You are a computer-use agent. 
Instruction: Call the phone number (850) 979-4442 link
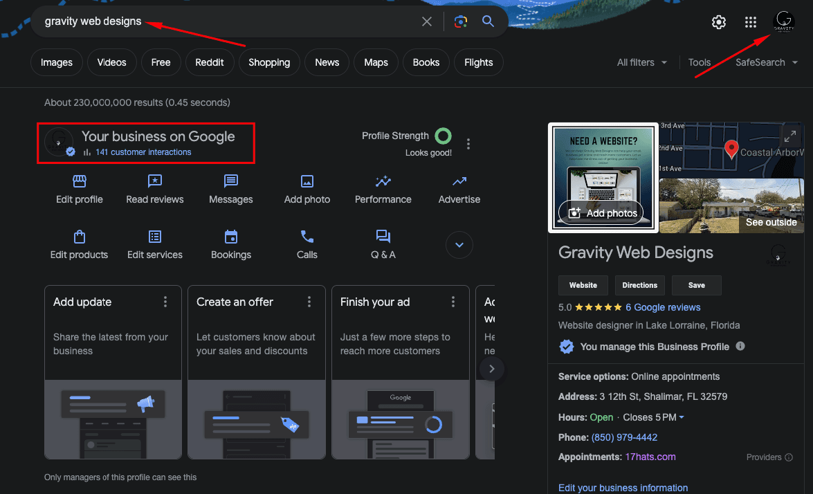point(624,437)
